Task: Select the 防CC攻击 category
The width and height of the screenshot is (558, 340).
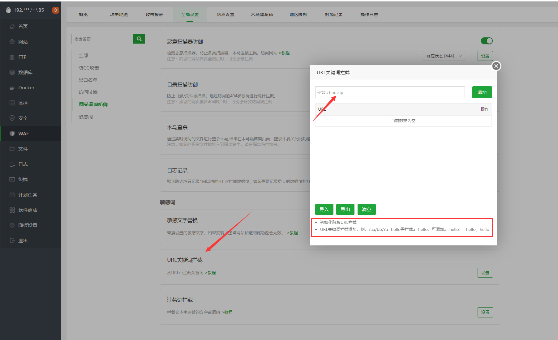Action: tap(89, 68)
